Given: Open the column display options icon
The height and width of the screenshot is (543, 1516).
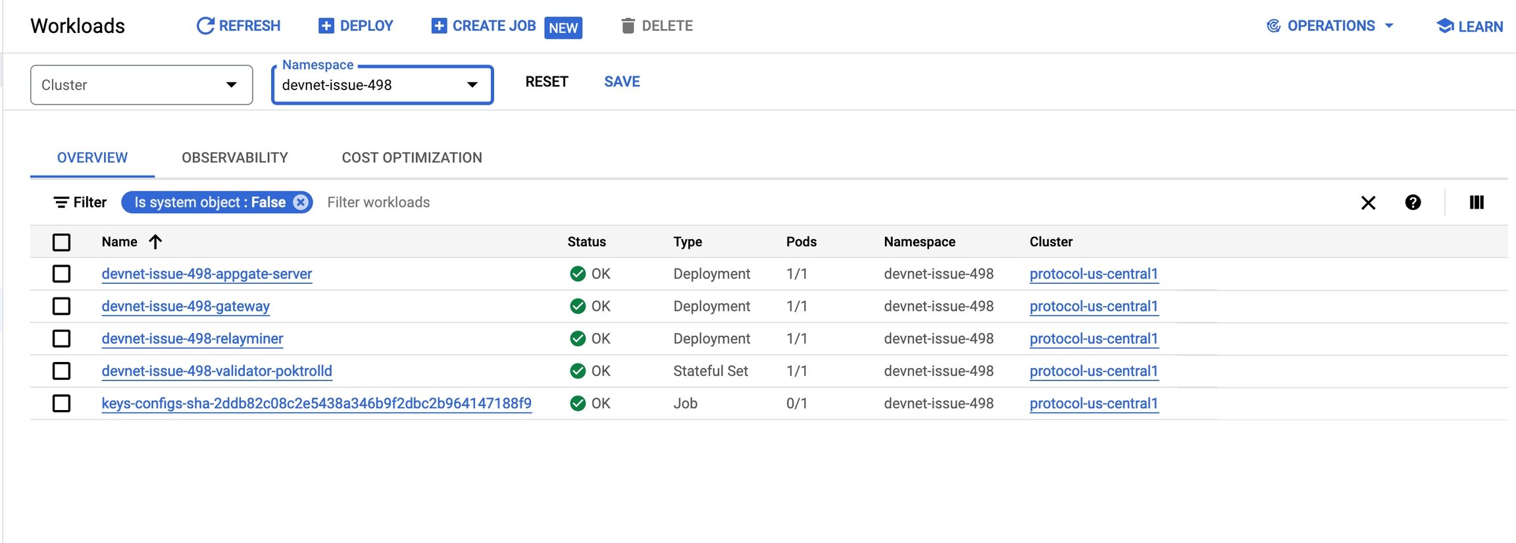Looking at the screenshot, I should (x=1477, y=203).
